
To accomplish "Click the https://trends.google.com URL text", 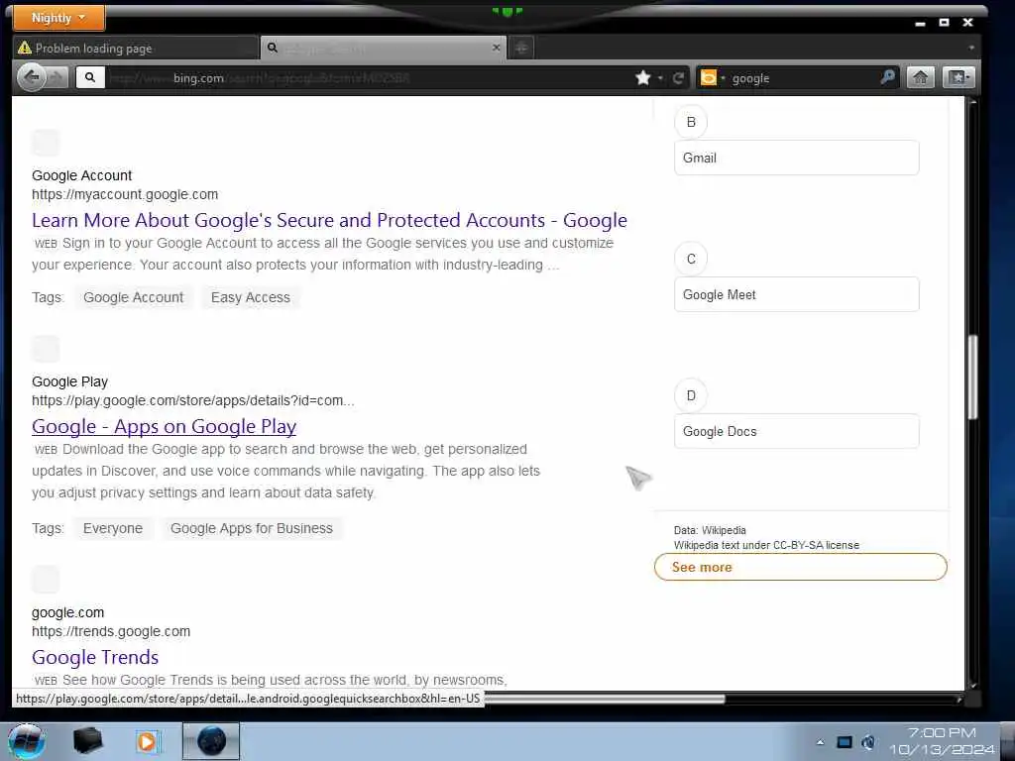I will pyautogui.click(x=111, y=631).
